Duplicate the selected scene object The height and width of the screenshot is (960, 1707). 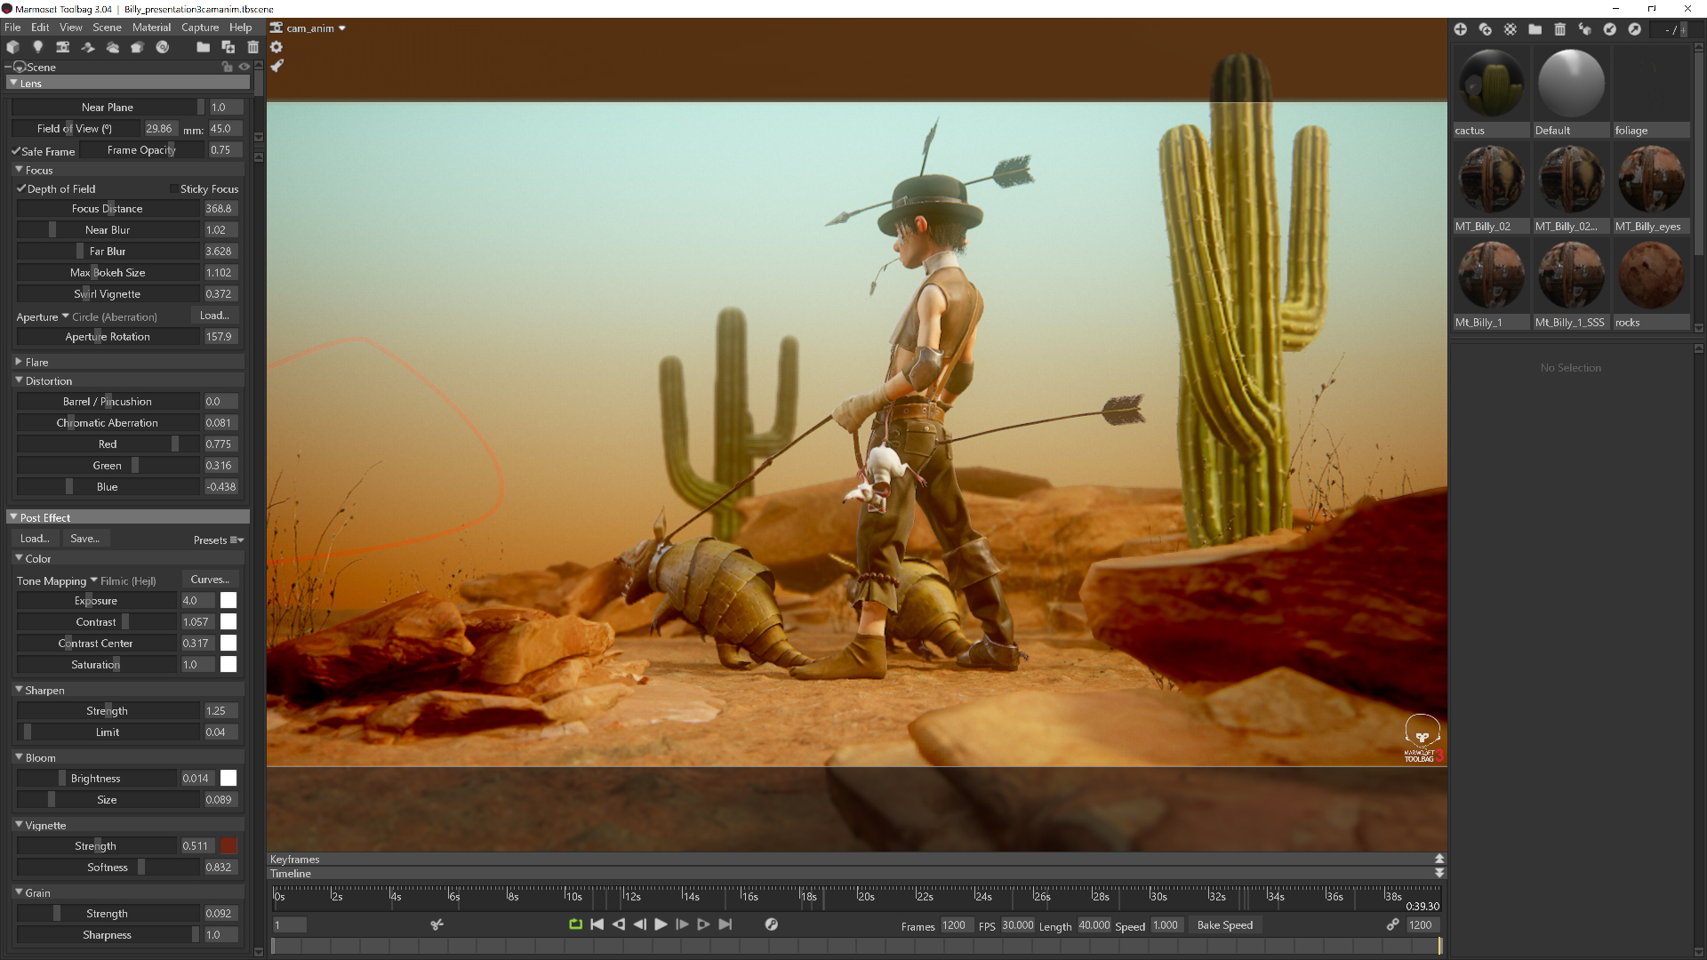pos(228,47)
